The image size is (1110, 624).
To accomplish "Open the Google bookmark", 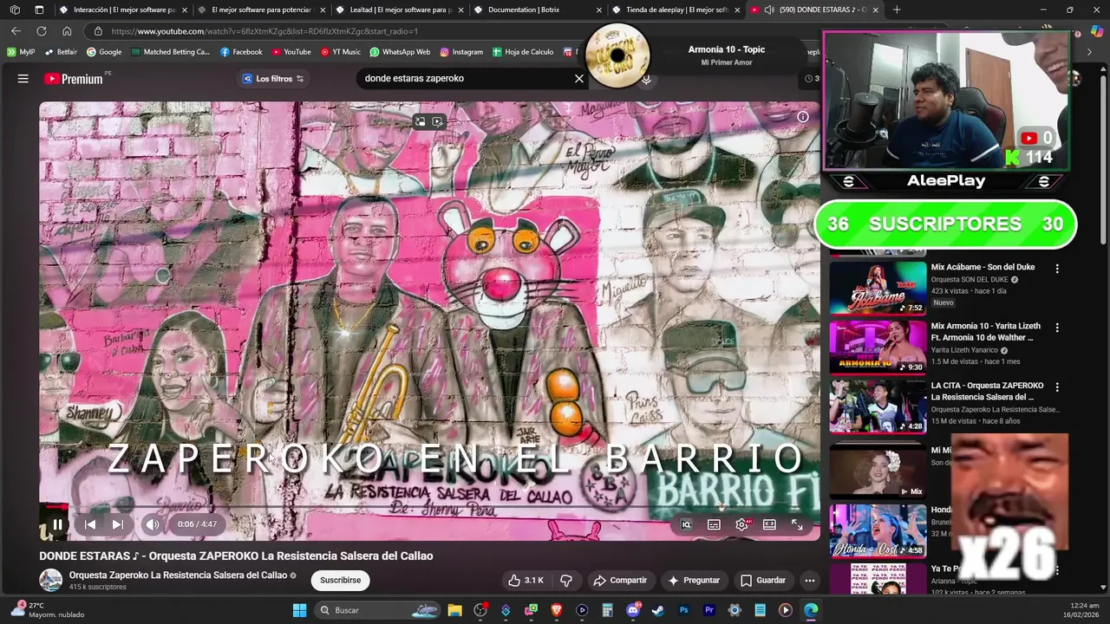I will (x=104, y=52).
